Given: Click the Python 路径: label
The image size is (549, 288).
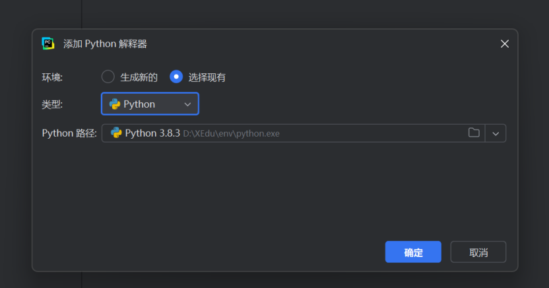Looking at the screenshot, I should coord(69,133).
